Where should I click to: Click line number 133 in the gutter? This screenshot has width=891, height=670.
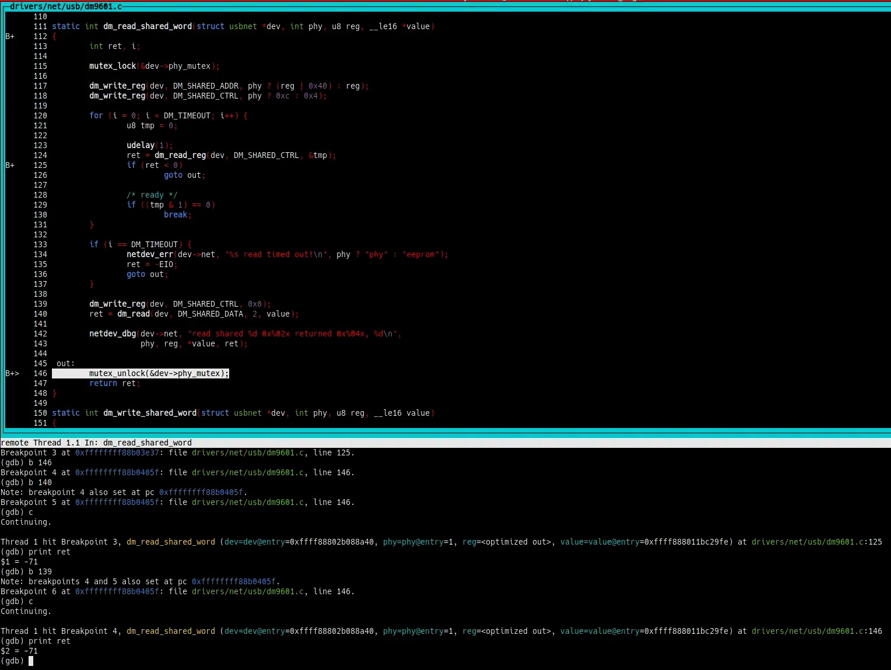(x=40, y=244)
